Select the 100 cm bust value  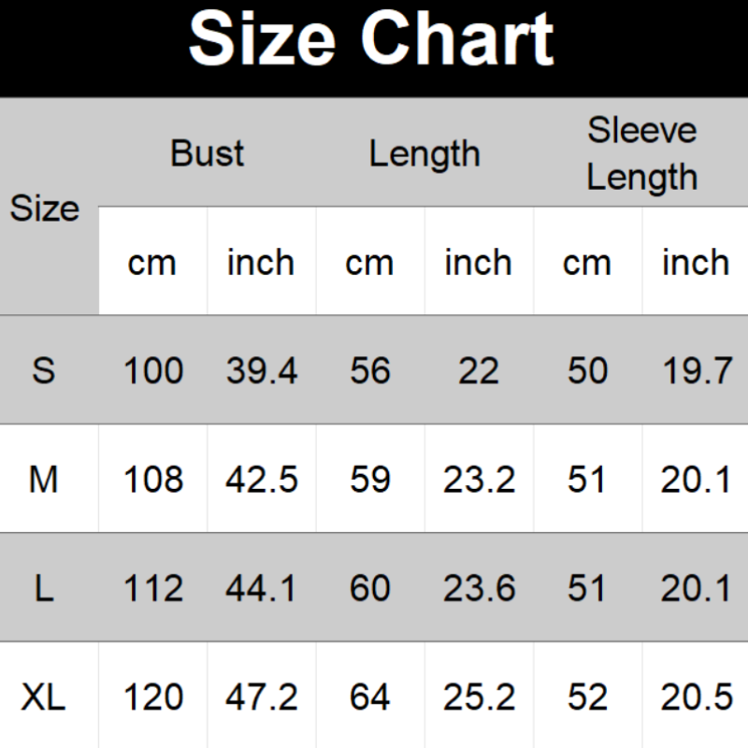click(153, 371)
